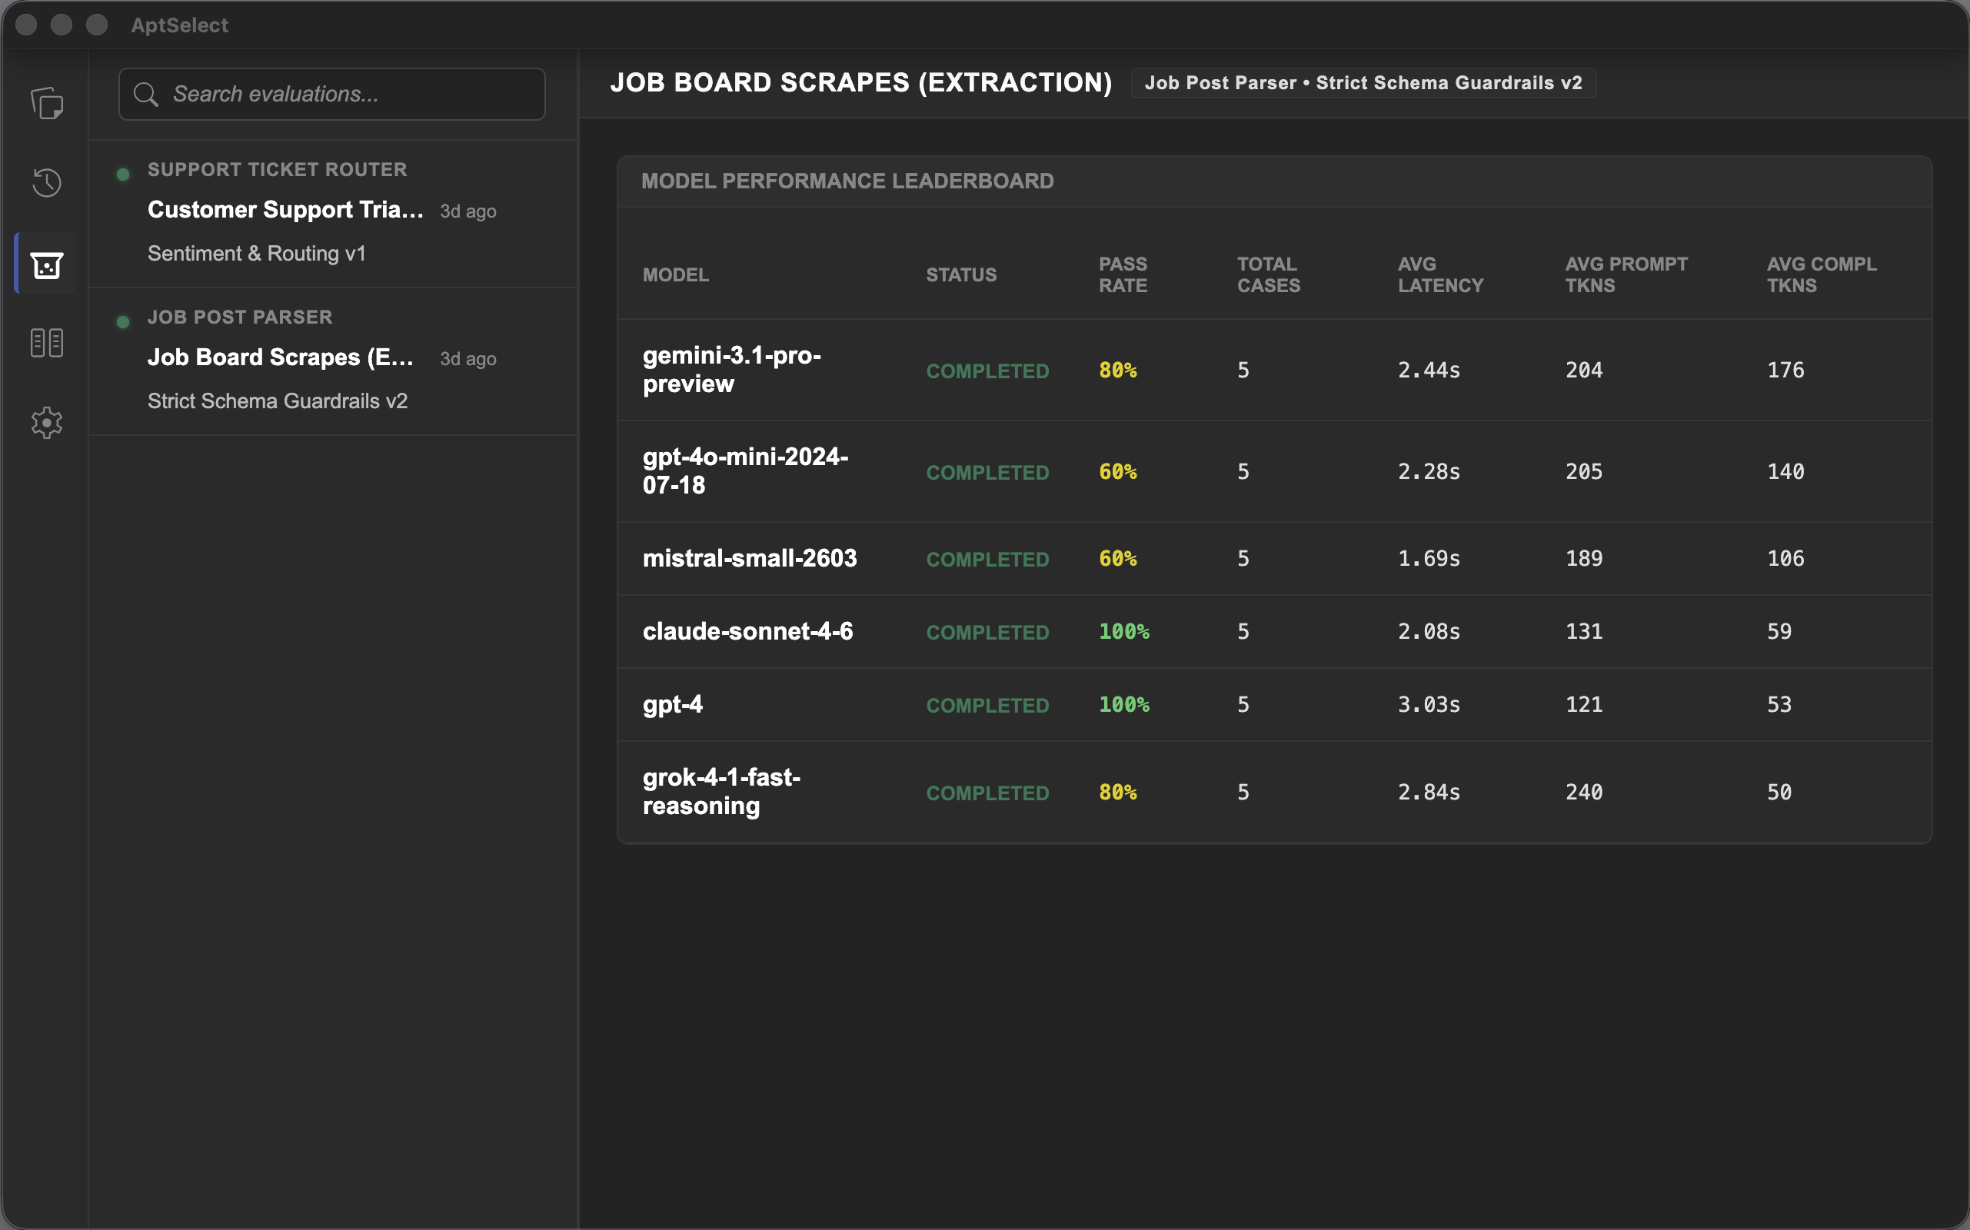The image size is (1970, 1230).
Task: Select the evaluations box icon in sidebar
Action: [x=46, y=264]
